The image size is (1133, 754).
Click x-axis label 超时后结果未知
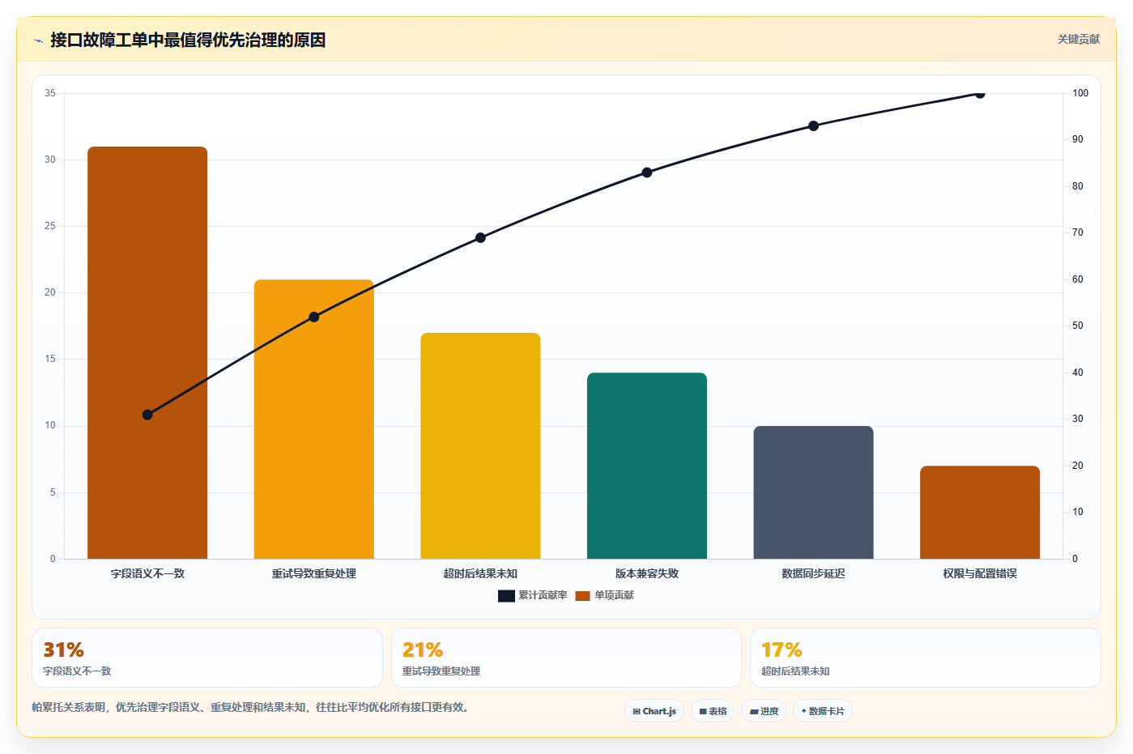480,573
